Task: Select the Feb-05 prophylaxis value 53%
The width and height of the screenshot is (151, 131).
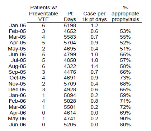Action: click(125, 31)
